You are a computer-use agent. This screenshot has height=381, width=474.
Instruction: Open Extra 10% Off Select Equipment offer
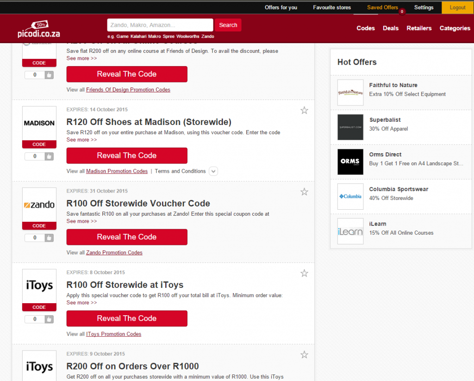(407, 94)
